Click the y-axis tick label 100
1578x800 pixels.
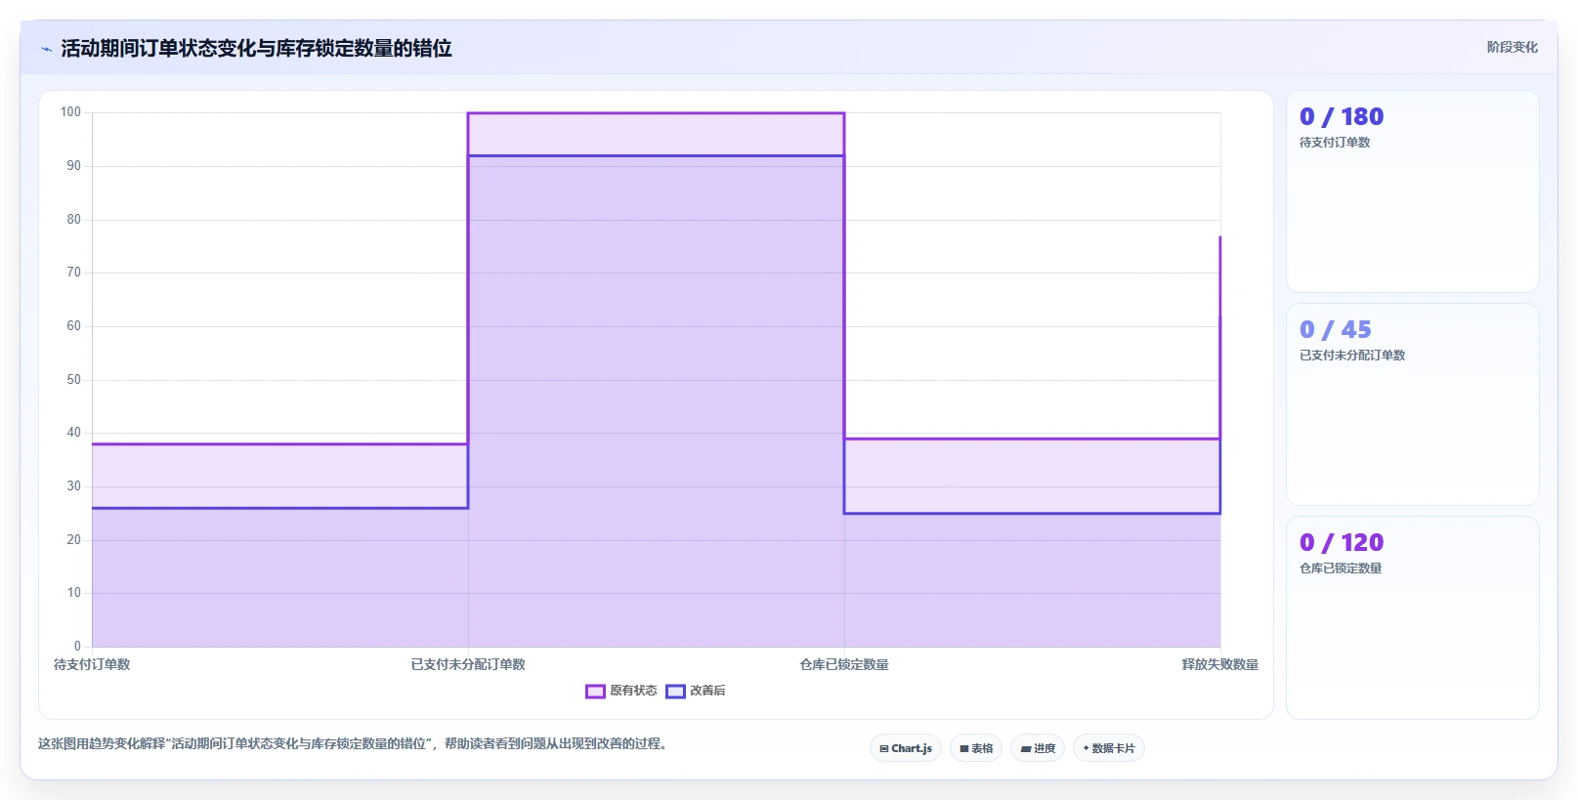[x=70, y=112]
